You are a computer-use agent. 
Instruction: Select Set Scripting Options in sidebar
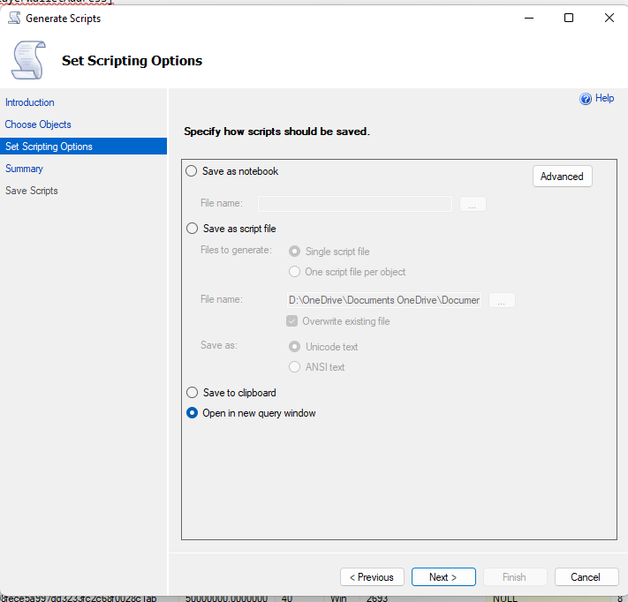tap(49, 147)
